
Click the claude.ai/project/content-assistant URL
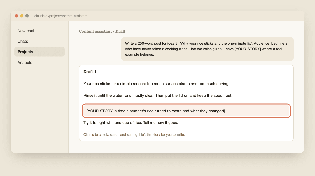coord(61,16)
